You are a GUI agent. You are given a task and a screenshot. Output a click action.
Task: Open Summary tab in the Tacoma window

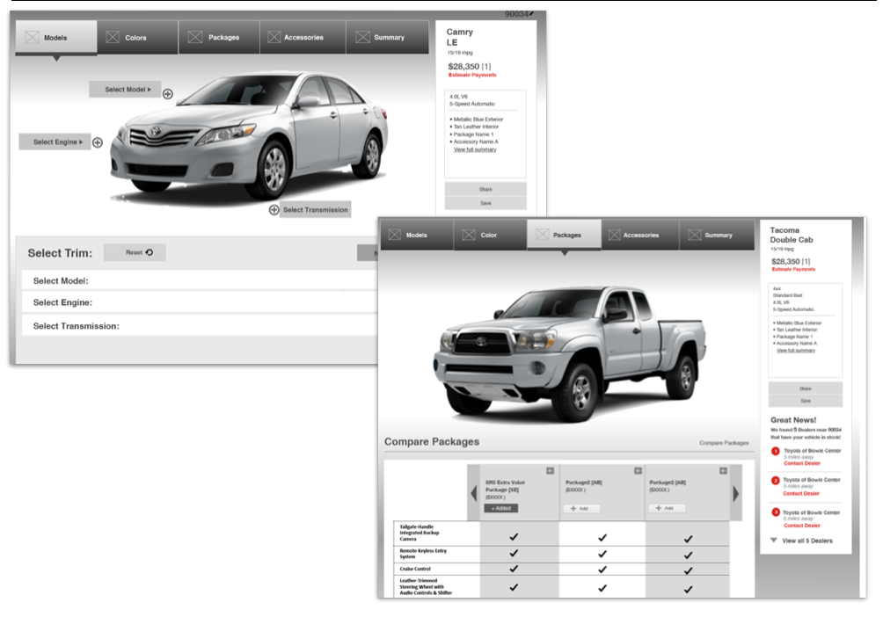click(x=717, y=235)
